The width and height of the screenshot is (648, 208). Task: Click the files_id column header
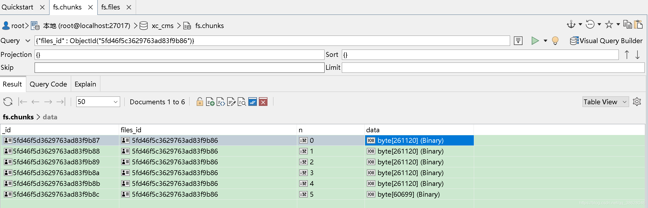coord(208,130)
